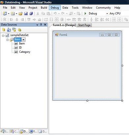Select the Category field in tree
Image resolution: width=129 pixels, height=135 pixels.
[x=25, y=52]
